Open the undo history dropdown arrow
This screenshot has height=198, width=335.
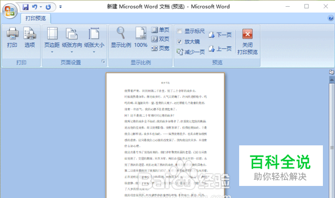tap(41, 7)
